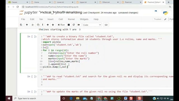Screen dimensions: 179x101
Task: Save notebook with the floppy disk icon
Action: pyautogui.click(x=21, y=25)
